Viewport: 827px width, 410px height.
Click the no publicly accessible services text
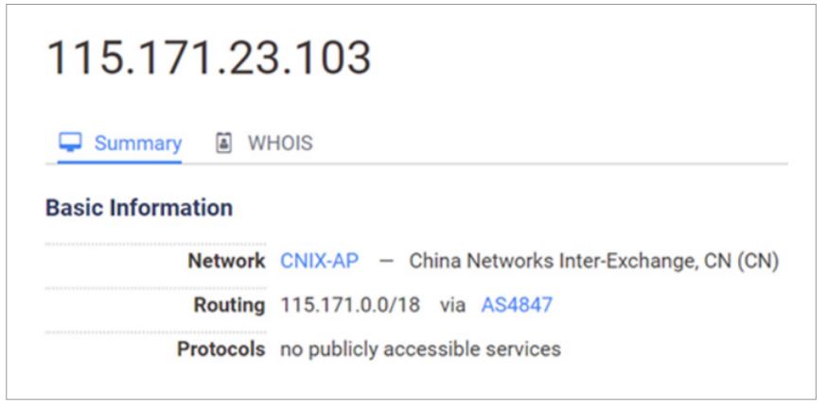tap(420, 350)
